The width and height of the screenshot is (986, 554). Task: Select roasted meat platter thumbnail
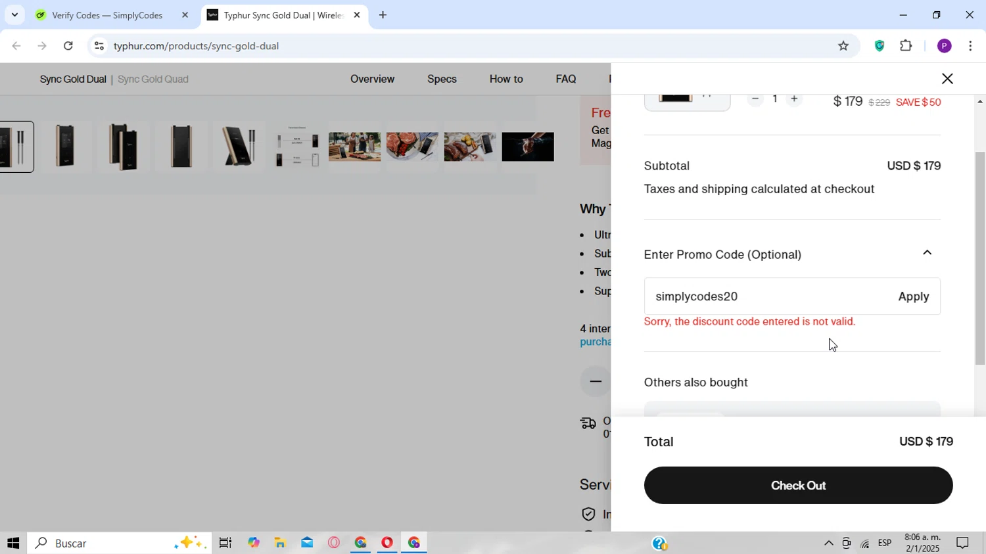pos(470,147)
